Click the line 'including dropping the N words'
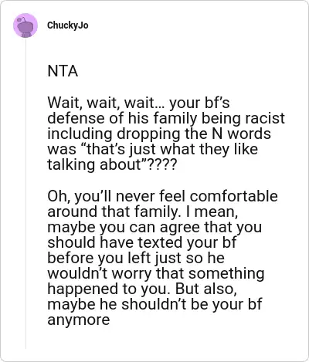Viewport: 309px width, 362px height. pos(159,134)
